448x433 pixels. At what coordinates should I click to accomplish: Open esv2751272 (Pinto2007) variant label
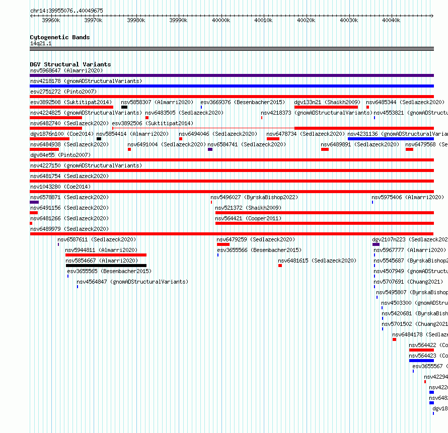tap(63, 92)
